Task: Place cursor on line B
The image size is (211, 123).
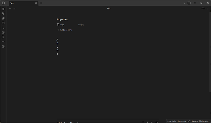Action: pos(57,43)
